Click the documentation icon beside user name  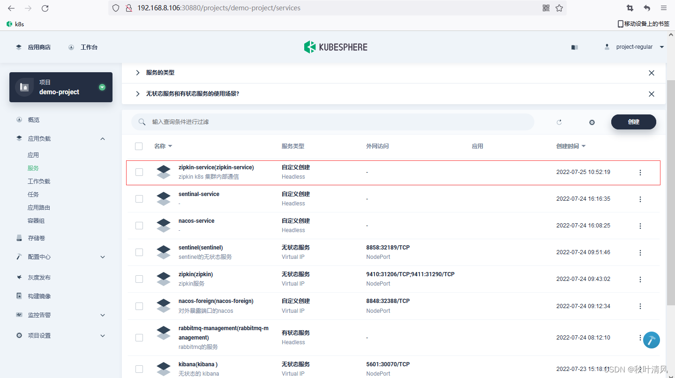click(x=575, y=47)
